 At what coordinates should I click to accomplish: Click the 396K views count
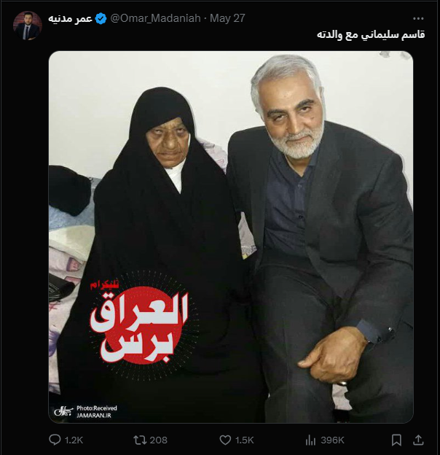pos(332,440)
